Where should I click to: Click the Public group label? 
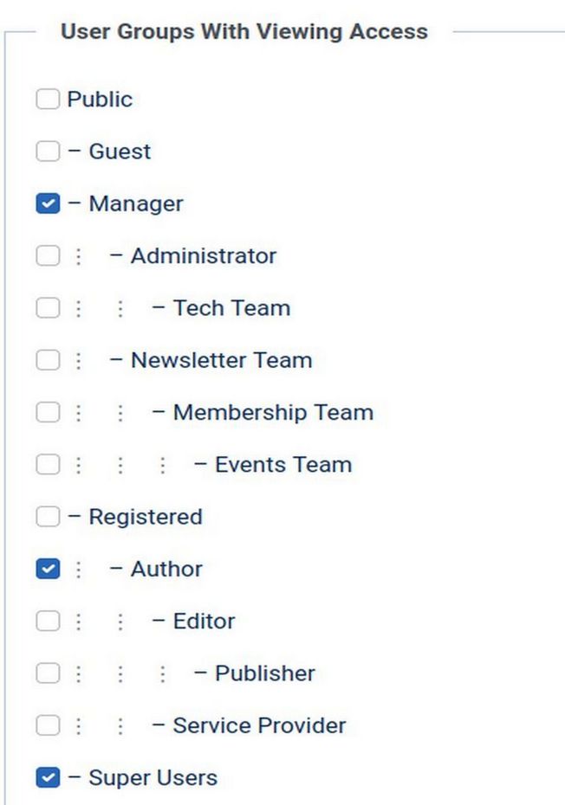coord(100,100)
